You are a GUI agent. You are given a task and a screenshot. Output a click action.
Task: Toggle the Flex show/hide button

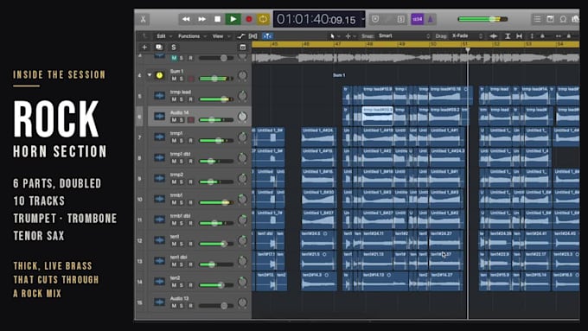coord(253,36)
